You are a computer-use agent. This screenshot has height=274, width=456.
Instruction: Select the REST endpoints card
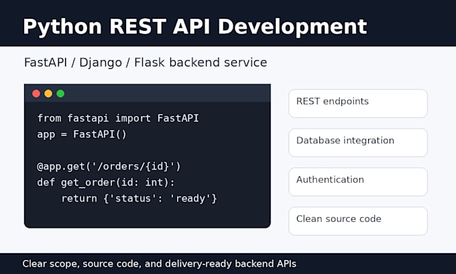coord(358,103)
